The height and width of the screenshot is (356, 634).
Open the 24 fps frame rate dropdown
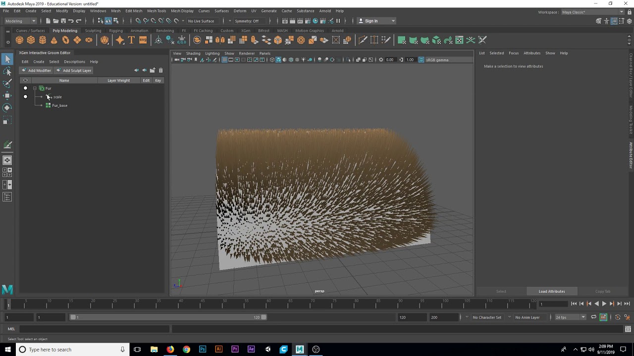(x=570, y=317)
